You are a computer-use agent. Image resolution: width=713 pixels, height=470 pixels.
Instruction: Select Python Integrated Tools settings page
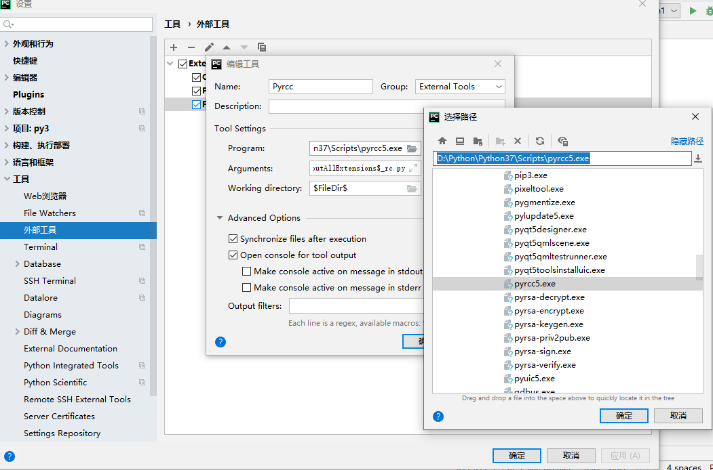point(71,366)
